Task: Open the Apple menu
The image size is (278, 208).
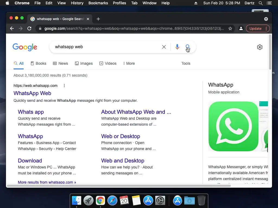Action: click(7, 3)
